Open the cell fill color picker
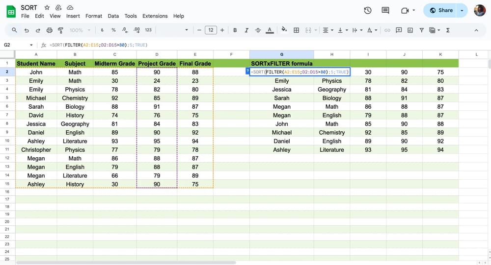 coord(284,30)
